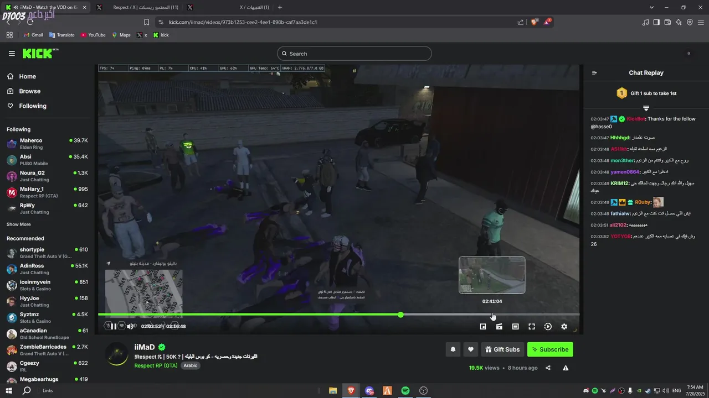Focus the Kick Search field
The height and width of the screenshot is (398, 709).
pos(354,54)
